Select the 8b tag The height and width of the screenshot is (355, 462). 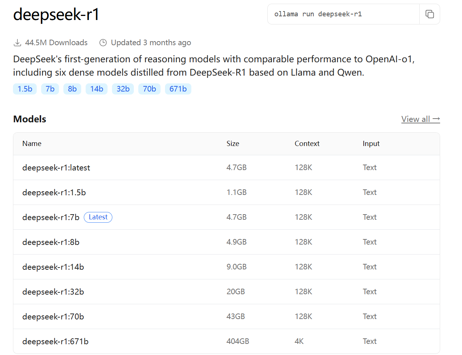click(x=72, y=89)
